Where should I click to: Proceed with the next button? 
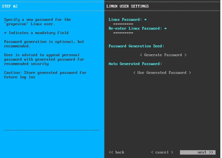point(198,152)
